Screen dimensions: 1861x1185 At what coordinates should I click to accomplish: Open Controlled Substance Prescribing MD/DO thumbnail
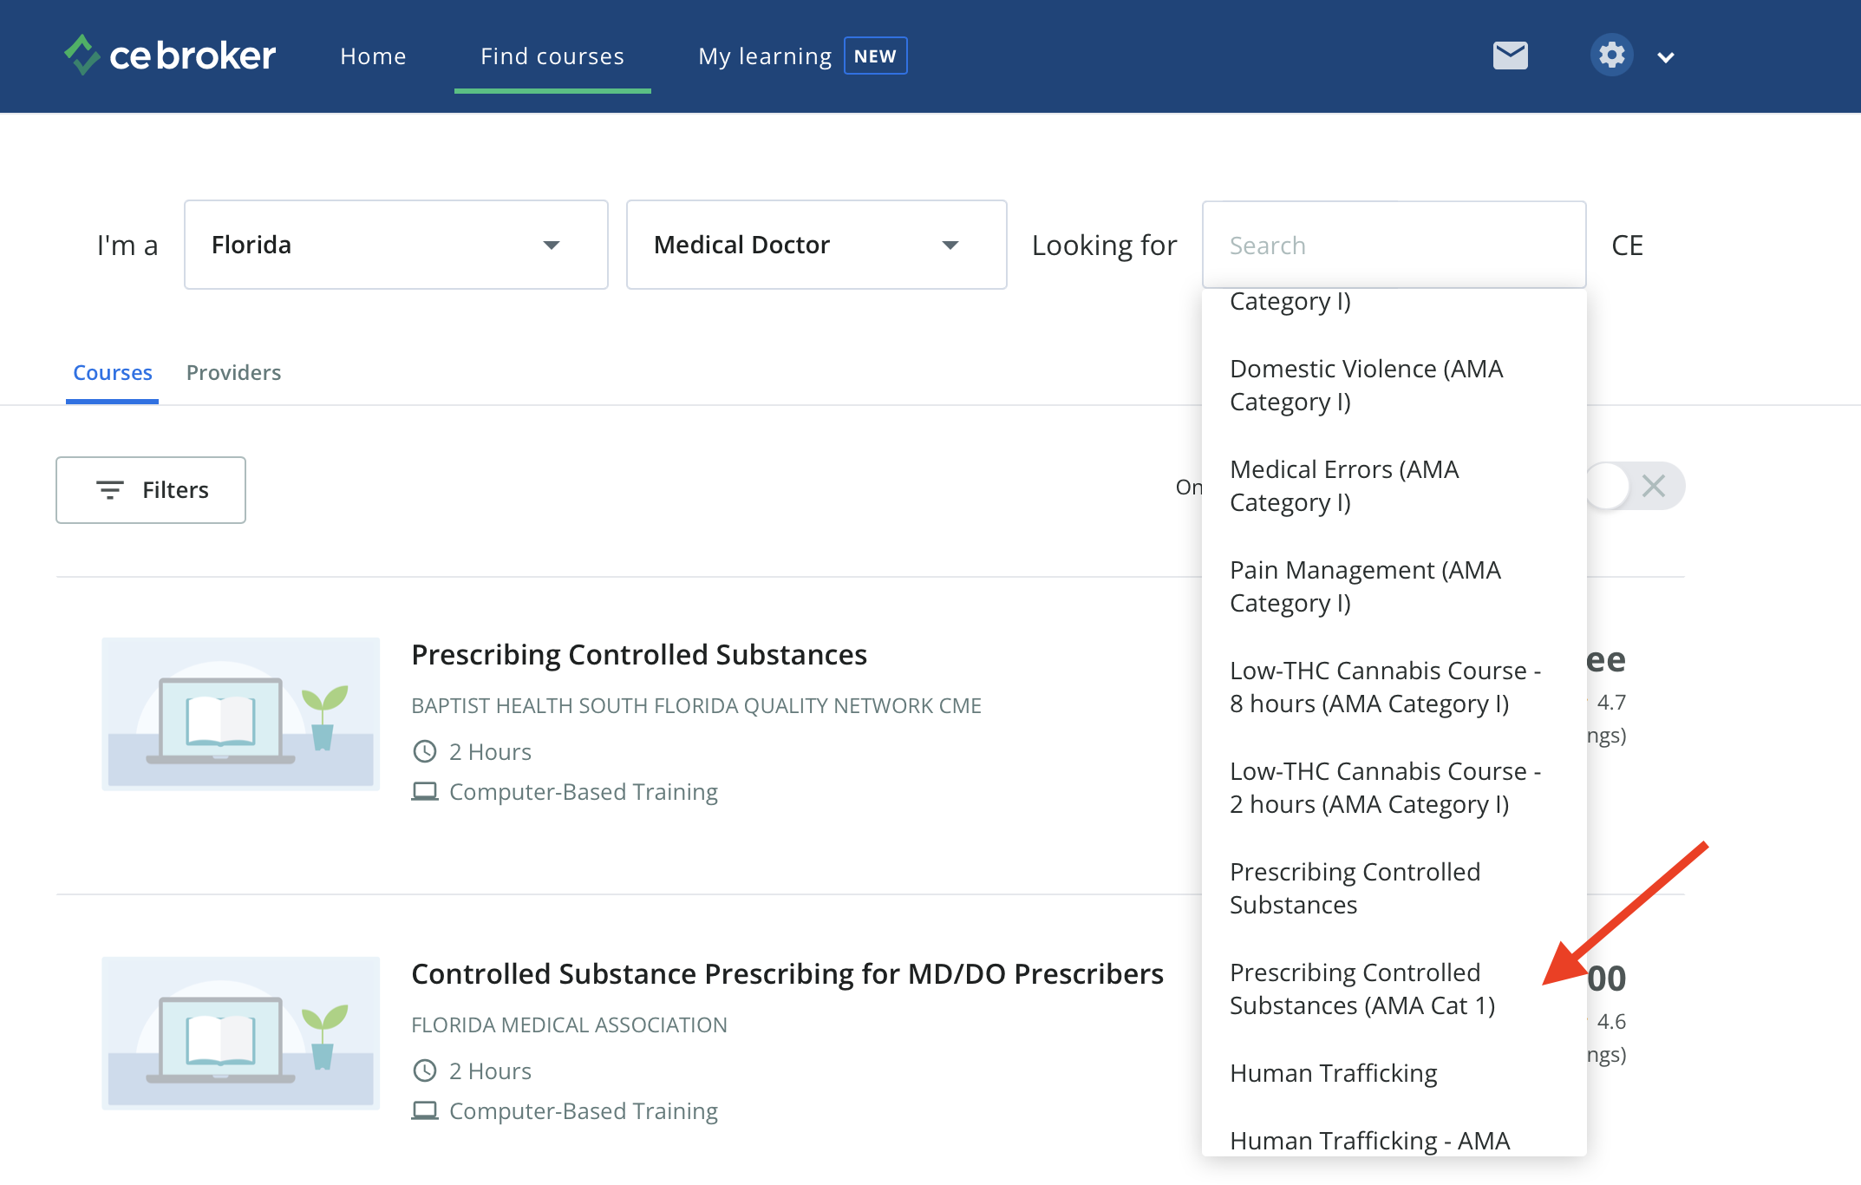point(241,1032)
